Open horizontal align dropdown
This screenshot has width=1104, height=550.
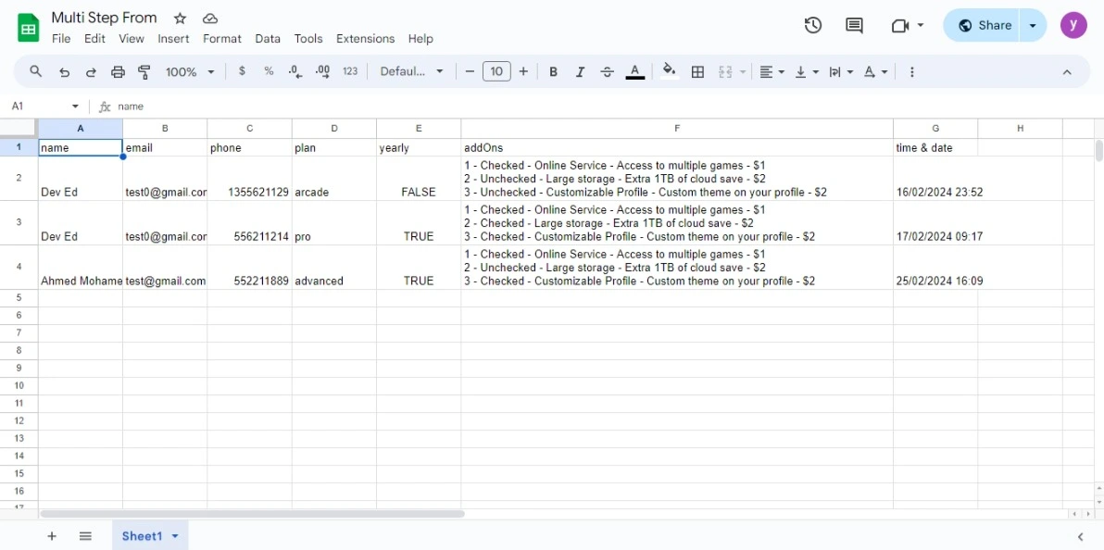(x=772, y=72)
